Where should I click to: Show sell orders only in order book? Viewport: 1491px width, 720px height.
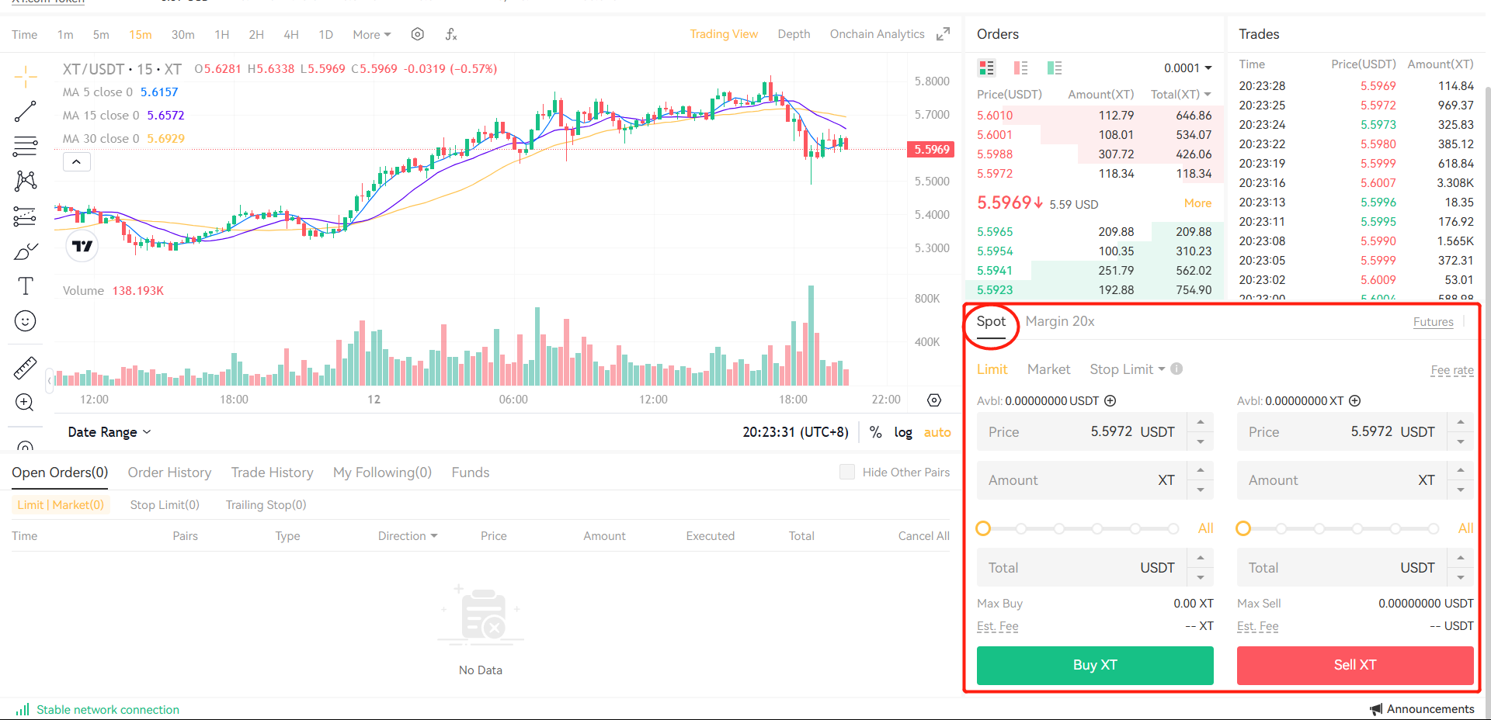[x=1020, y=68]
